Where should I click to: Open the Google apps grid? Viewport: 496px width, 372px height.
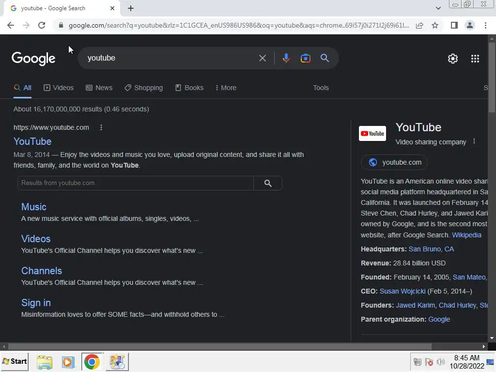[x=475, y=59]
